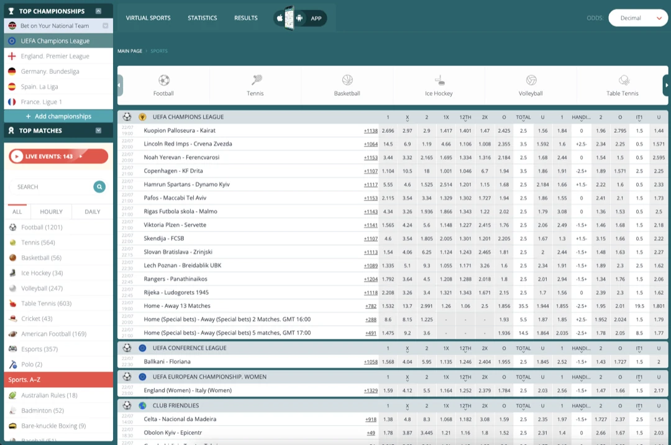
Task: Open Live Events: 143 button
Action: pos(58,156)
